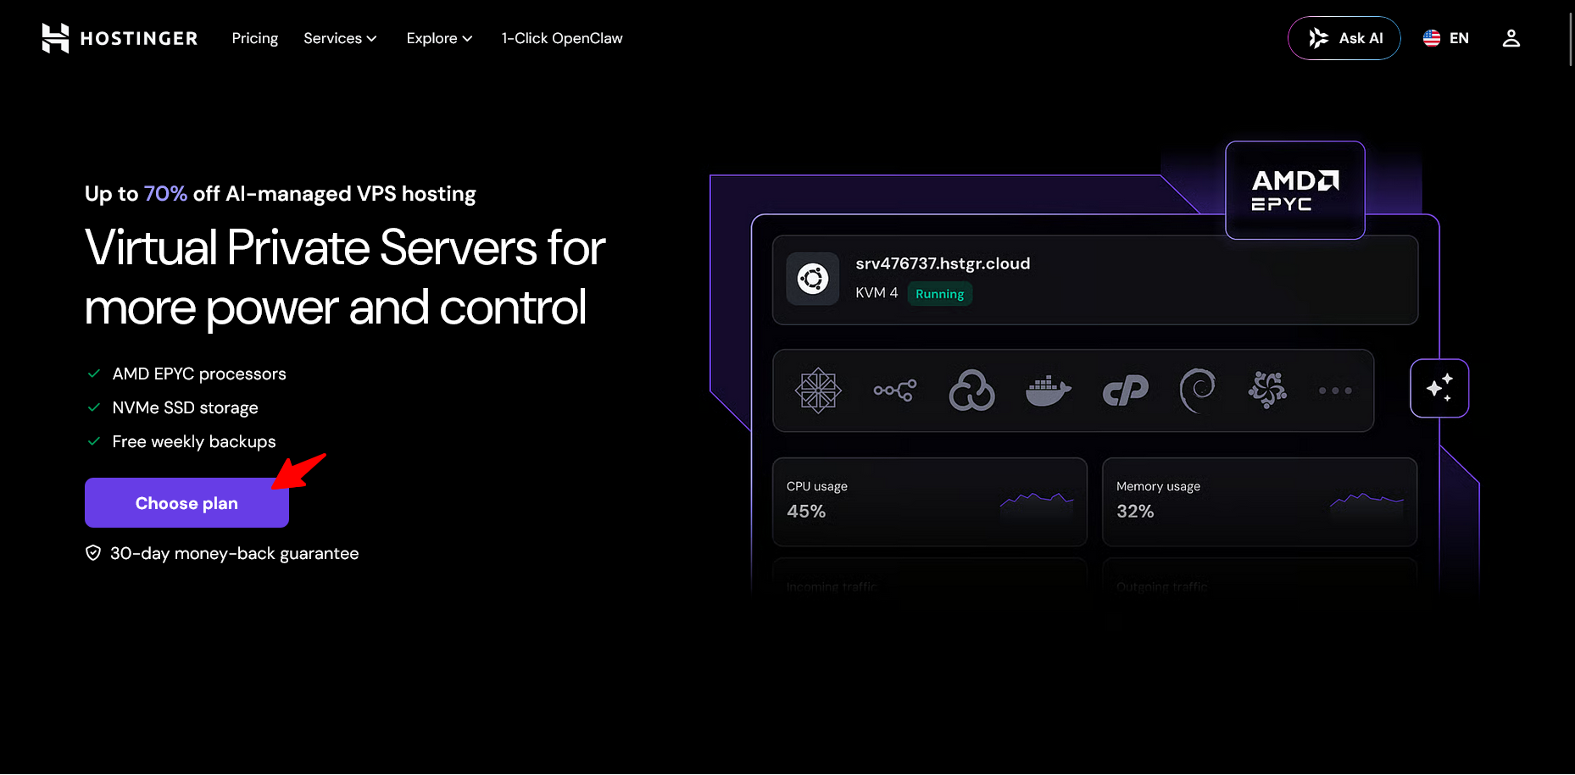This screenshot has width=1575, height=775.
Task: Open the Pricing page
Action: (255, 38)
